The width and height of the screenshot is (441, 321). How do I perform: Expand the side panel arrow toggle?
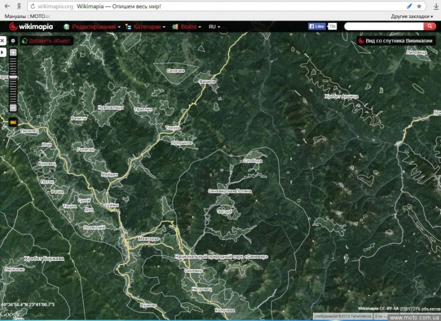[x=3, y=52]
